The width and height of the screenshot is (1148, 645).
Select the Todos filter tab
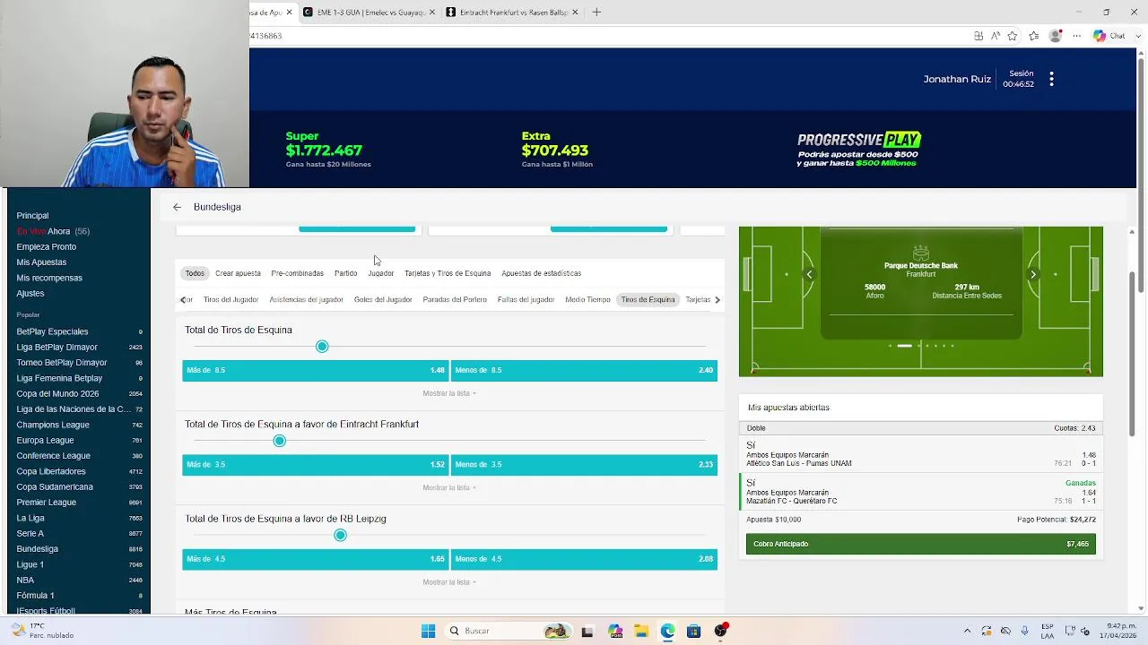[195, 273]
